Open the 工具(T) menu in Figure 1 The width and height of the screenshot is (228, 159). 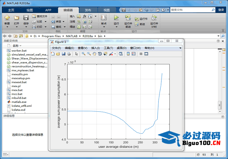click(x=108, y=48)
